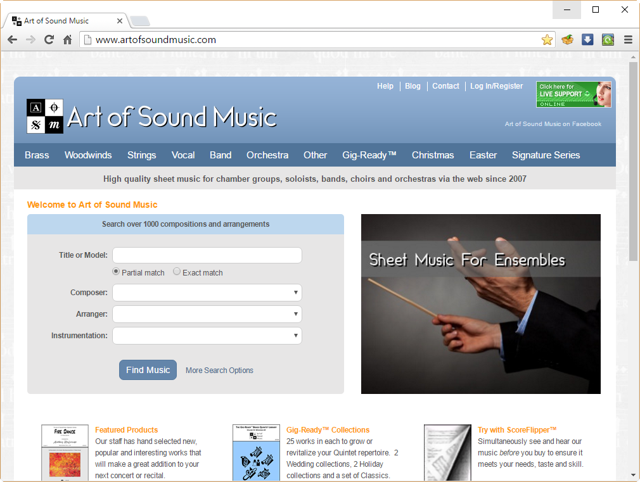Open the Vocal menu
The width and height of the screenshot is (640, 482).
point(183,155)
